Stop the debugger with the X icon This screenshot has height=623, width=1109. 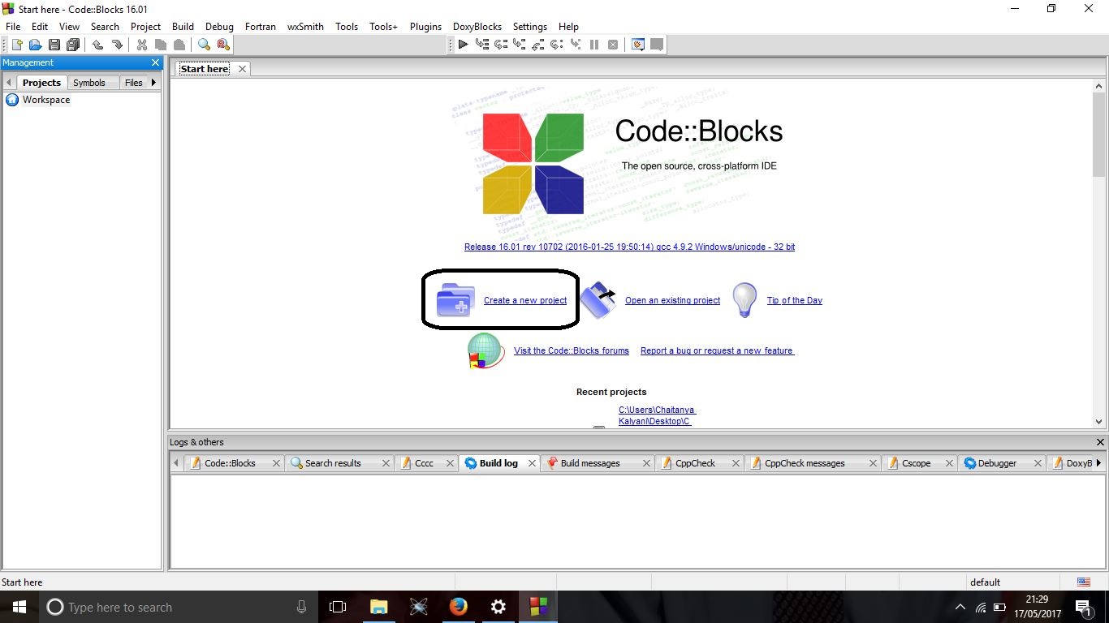click(x=614, y=45)
